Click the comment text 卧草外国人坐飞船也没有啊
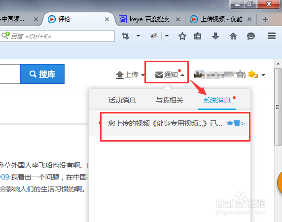 tap(41, 165)
